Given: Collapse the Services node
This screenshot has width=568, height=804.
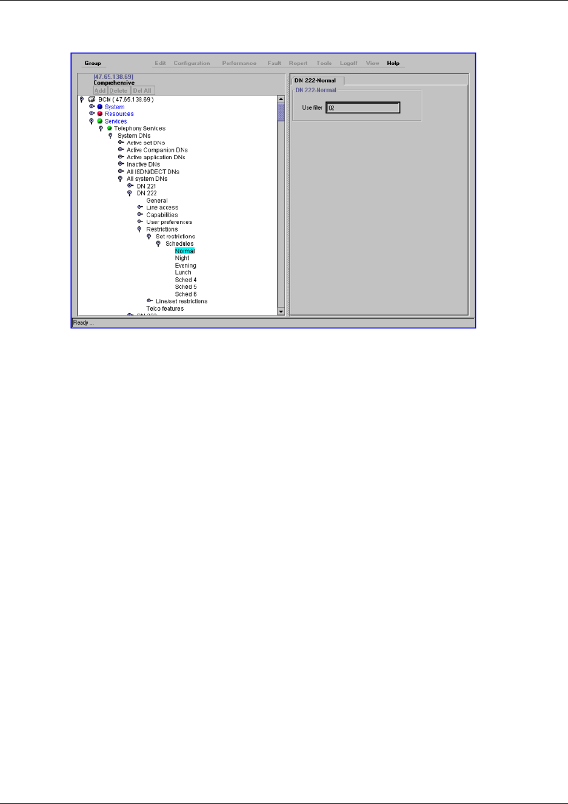Looking at the screenshot, I should click(x=92, y=121).
